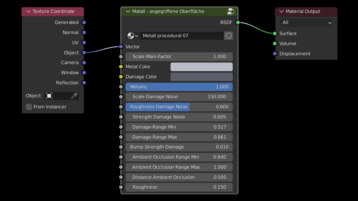Toggle the fake user shield icon

[229, 36]
